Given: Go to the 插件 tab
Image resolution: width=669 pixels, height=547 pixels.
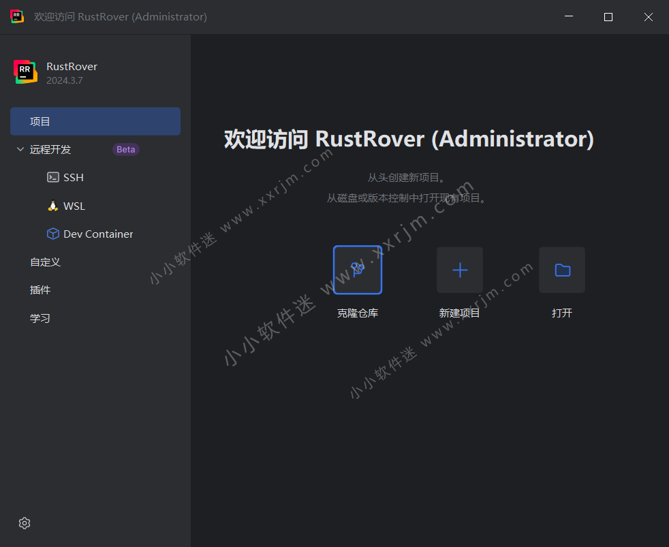Looking at the screenshot, I should 40,290.
